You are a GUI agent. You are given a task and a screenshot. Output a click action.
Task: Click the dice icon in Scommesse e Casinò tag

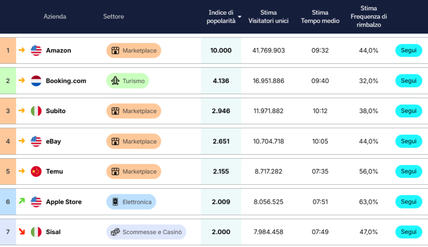115,232
